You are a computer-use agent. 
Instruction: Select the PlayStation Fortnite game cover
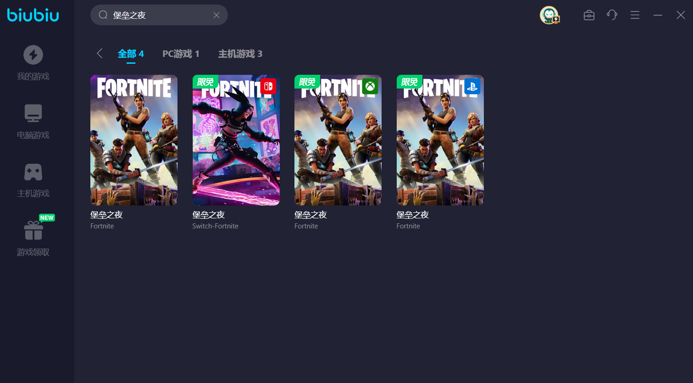440,140
